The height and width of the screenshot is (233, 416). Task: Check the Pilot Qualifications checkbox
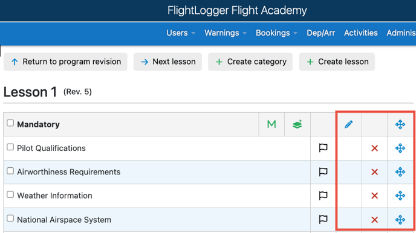tap(10, 147)
